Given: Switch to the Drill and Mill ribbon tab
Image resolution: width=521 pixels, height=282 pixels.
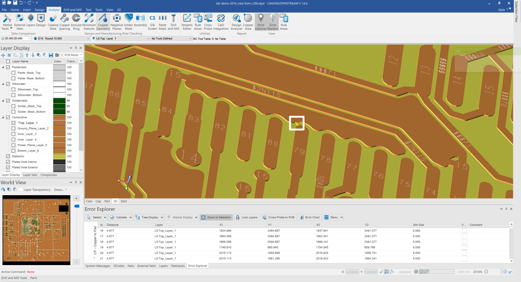Looking at the screenshot, I should [72, 10].
